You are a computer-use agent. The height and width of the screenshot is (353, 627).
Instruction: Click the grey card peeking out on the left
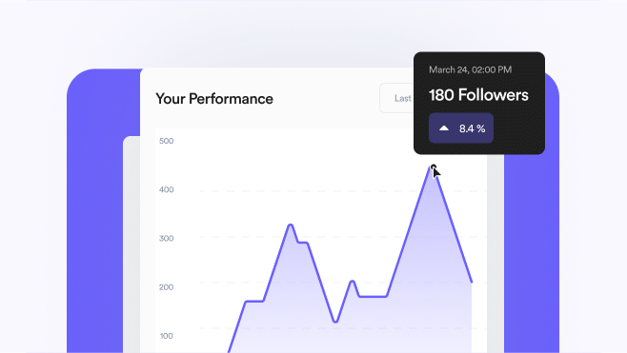click(131, 245)
